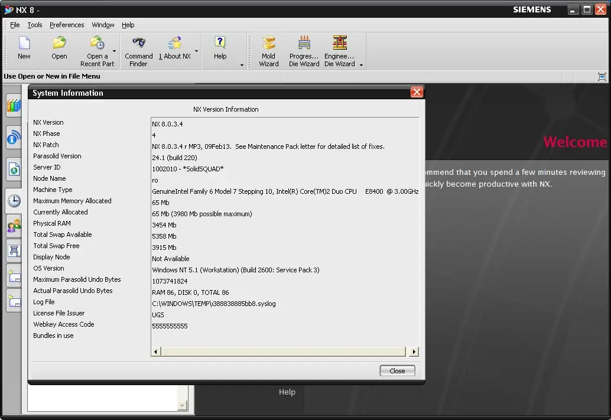Image resolution: width=611 pixels, height=420 pixels.
Task: Select the Windows NT 5.1 OS version line
Action: (236, 270)
